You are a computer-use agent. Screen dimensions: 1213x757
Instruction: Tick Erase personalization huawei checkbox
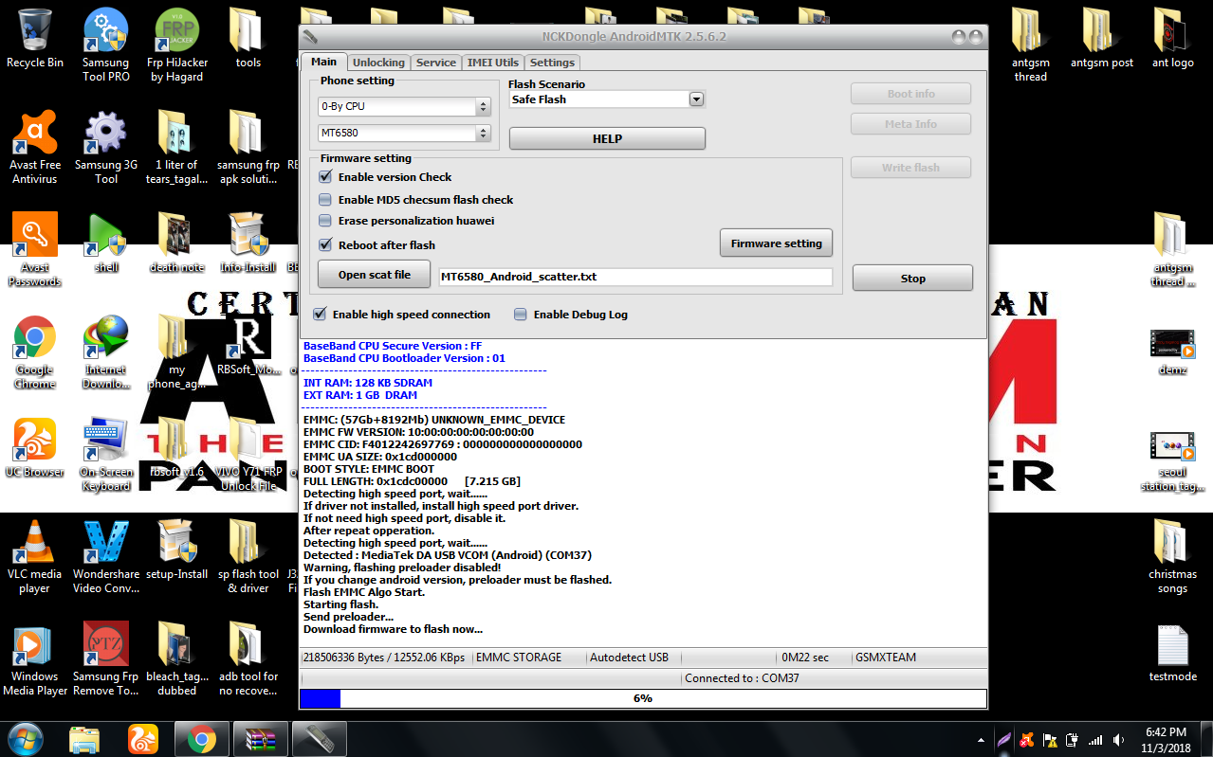point(325,221)
